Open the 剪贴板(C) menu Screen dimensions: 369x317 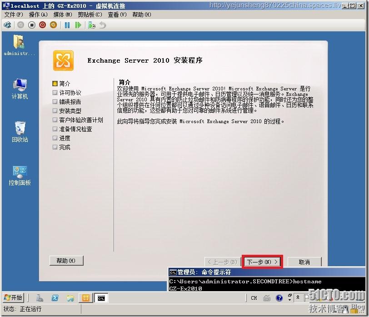[x=90, y=15]
